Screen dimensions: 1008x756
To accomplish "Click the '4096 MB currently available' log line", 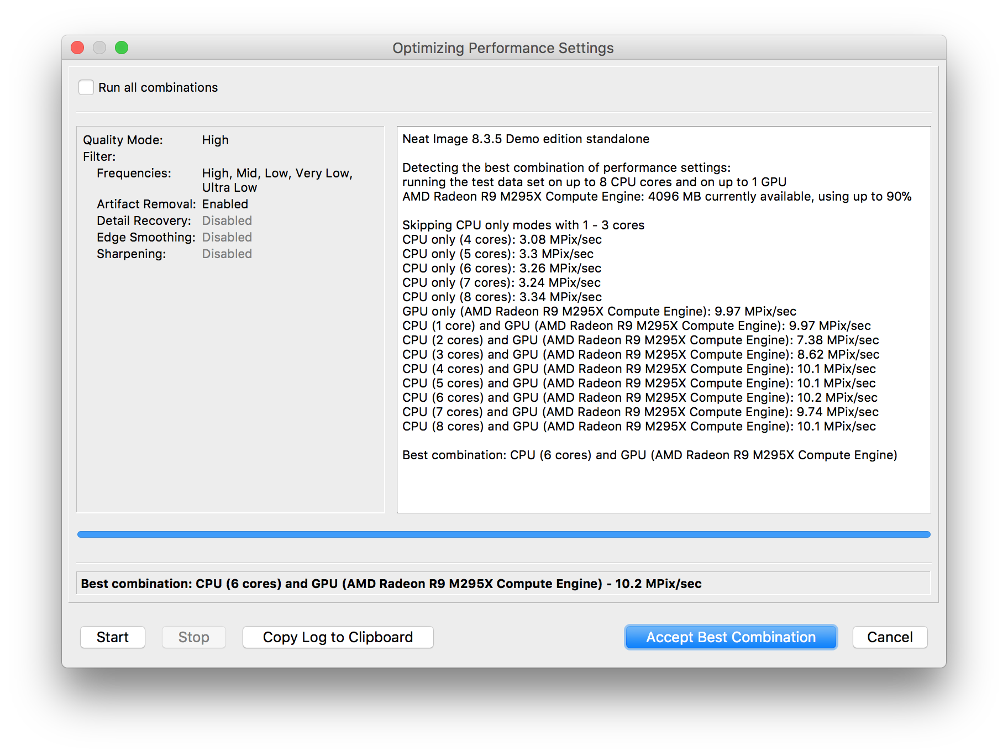I will tap(657, 197).
